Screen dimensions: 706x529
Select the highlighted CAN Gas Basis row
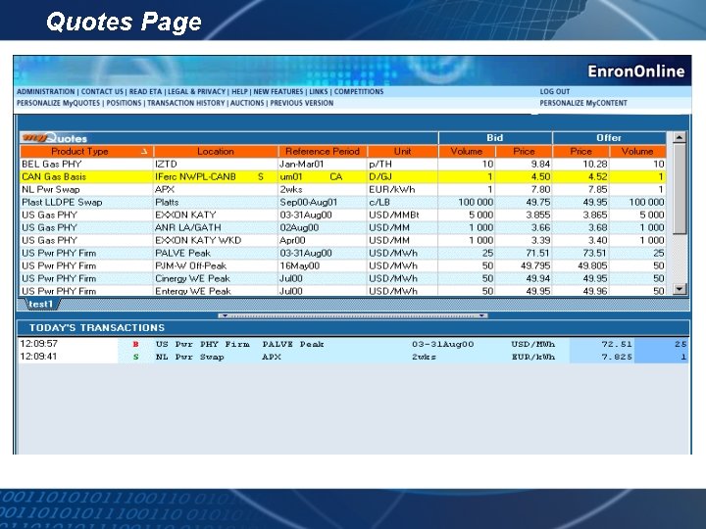click(x=343, y=176)
